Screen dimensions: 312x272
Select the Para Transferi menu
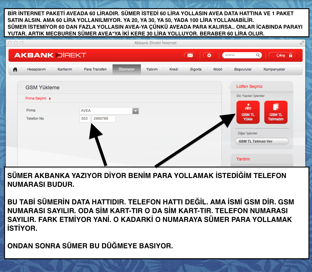pyautogui.click(x=95, y=69)
